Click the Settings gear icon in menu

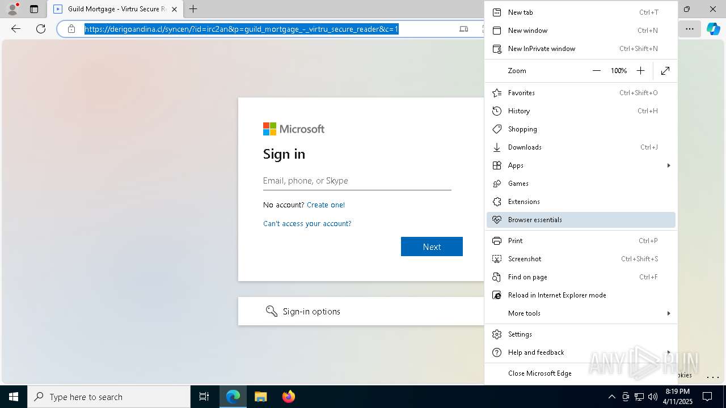pyautogui.click(x=497, y=334)
